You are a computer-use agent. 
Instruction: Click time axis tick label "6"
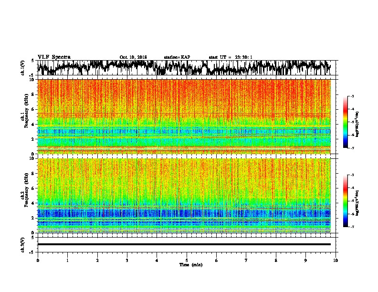pyautogui.click(x=217, y=261)
